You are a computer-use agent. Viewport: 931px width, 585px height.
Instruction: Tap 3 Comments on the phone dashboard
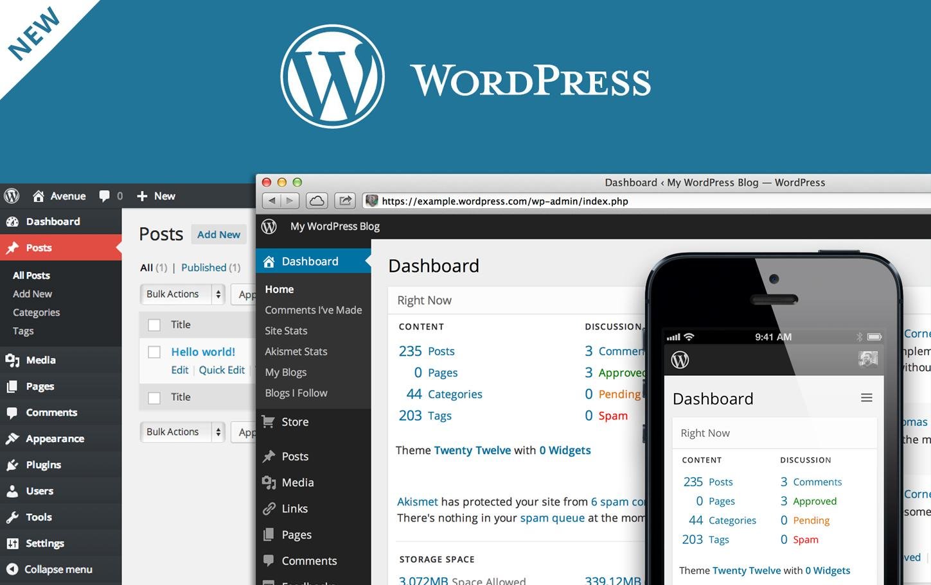click(811, 482)
